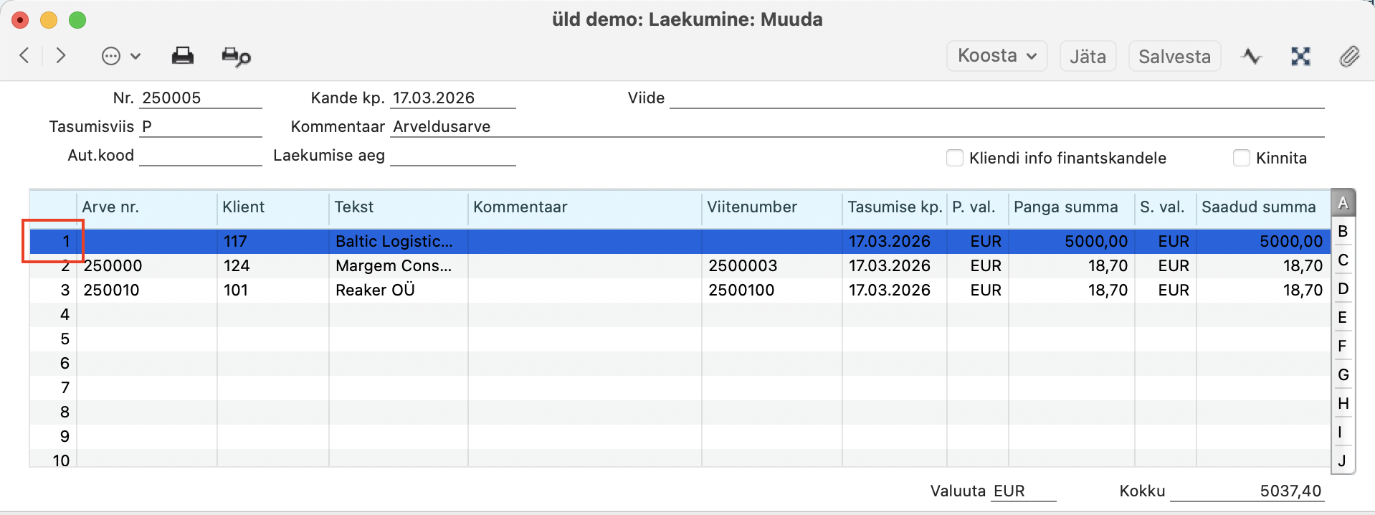Image resolution: width=1375 pixels, height=515 pixels.
Task: Enable Kliendi info finantskandele checkbox
Action: click(954, 158)
